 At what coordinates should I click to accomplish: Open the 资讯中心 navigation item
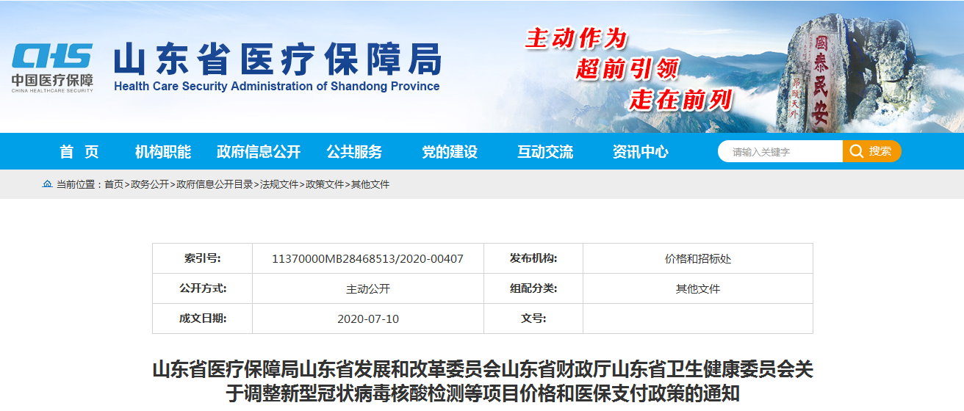(641, 152)
